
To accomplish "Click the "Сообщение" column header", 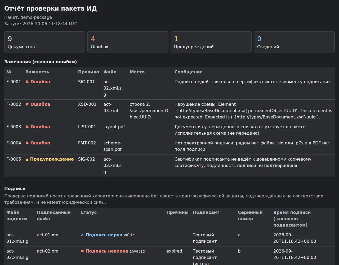I will click(189, 72).
